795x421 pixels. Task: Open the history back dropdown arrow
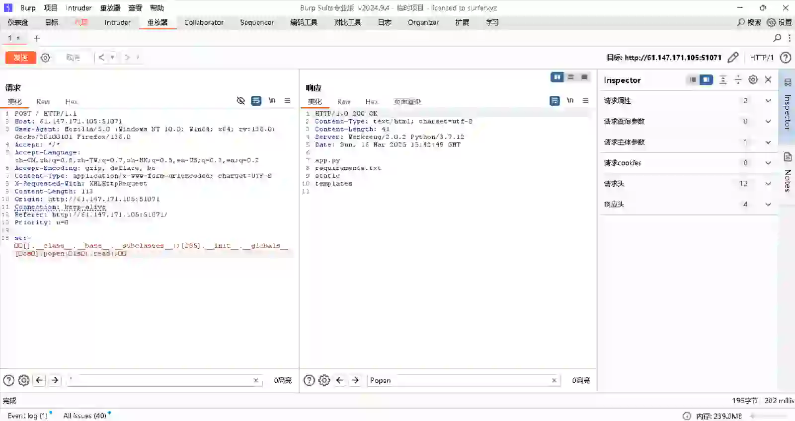click(113, 58)
